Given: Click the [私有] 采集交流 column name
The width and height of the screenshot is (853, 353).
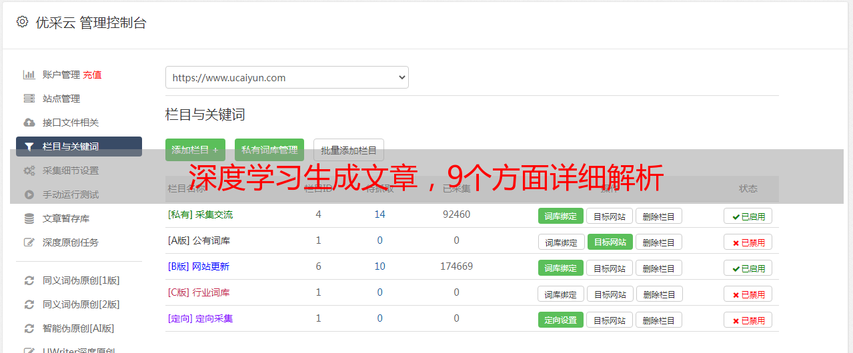Looking at the screenshot, I should (x=200, y=214).
